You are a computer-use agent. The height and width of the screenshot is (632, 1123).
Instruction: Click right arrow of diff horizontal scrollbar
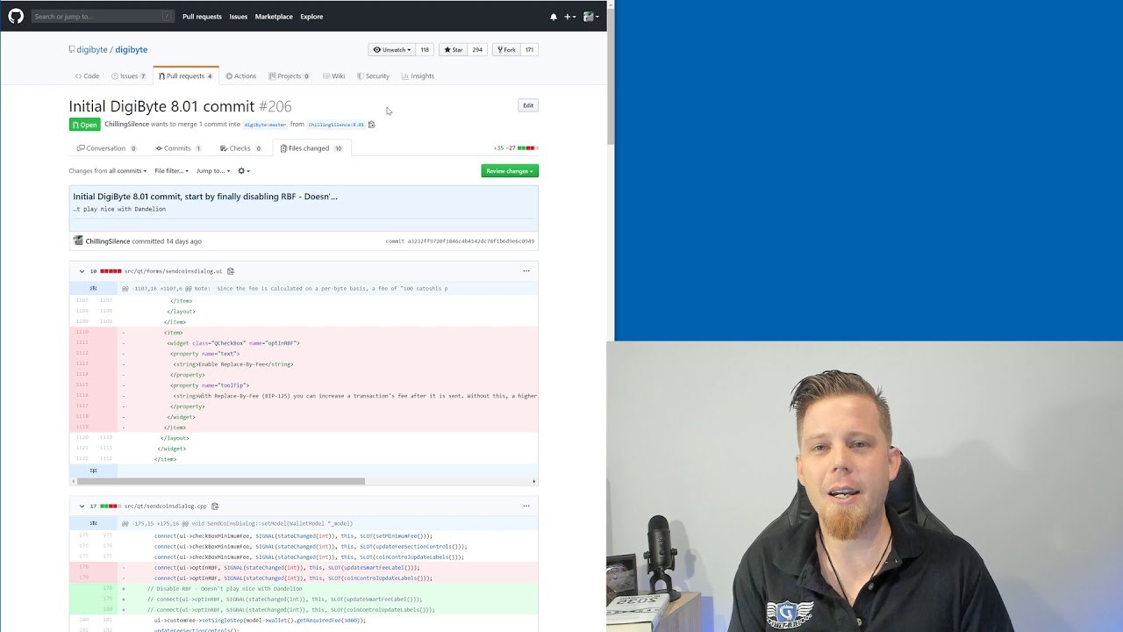tap(534, 481)
